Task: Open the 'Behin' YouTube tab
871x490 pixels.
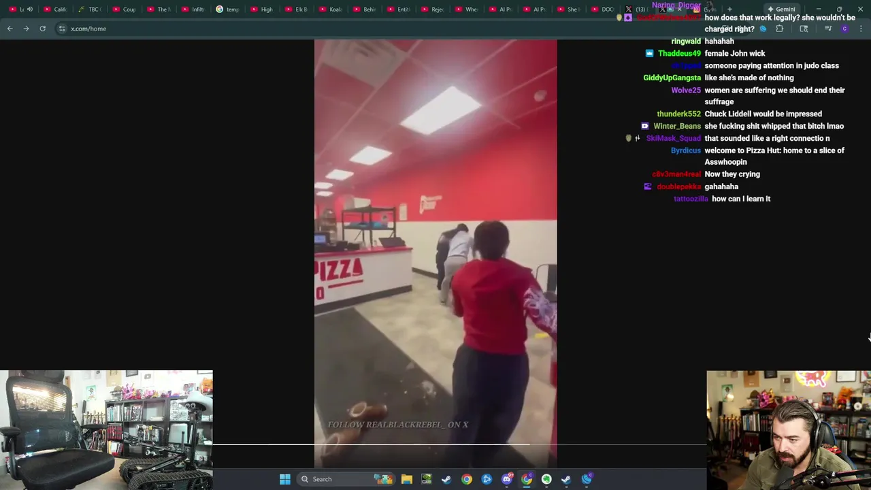Action: pyautogui.click(x=365, y=10)
